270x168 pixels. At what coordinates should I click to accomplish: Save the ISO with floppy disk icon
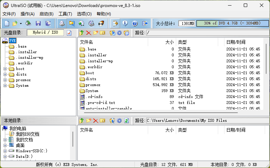coord(38,23)
